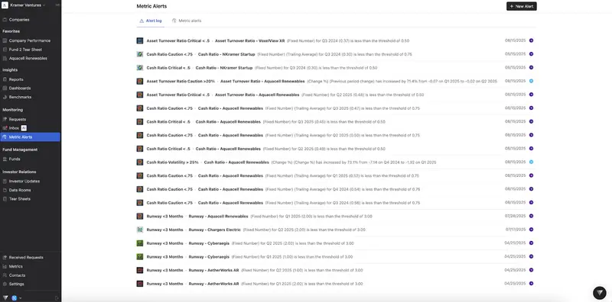Open Companies from the sidebar
Viewport: 612px width, 302px height.
[19, 20]
